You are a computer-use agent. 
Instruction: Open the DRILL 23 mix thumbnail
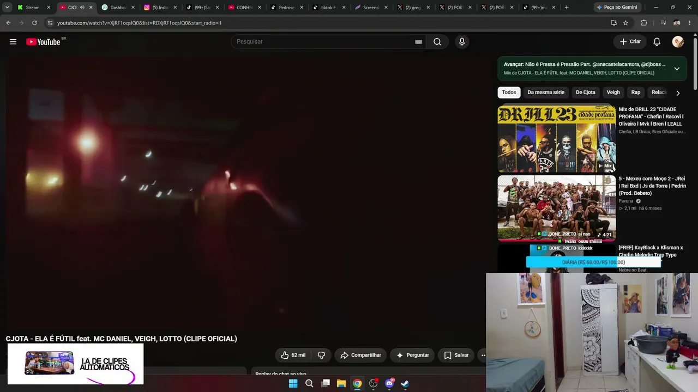(x=556, y=139)
